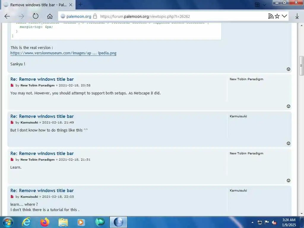Open New Tobin Paradigm author link at 21:51
The image size is (304, 228).
pyautogui.click(x=37, y=159)
